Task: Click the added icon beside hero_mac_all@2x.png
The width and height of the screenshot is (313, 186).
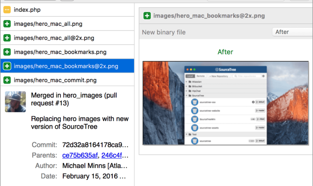Action: (7, 38)
